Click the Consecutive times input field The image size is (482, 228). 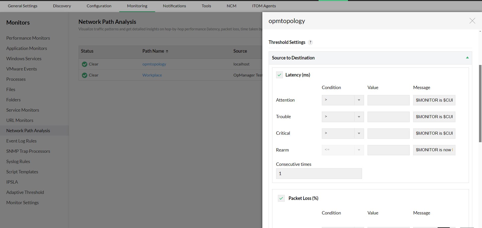click(x=319, y=173)
